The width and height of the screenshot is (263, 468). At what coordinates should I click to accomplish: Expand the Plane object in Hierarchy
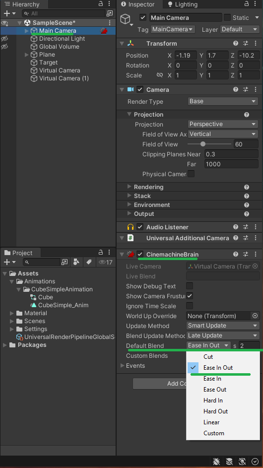[27, 55]
